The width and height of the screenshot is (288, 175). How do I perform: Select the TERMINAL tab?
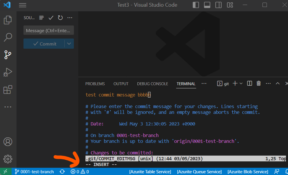coord(186,84)
